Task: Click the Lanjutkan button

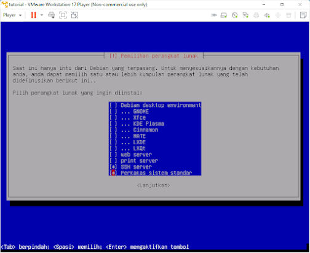Action: (x=153, y=185)
